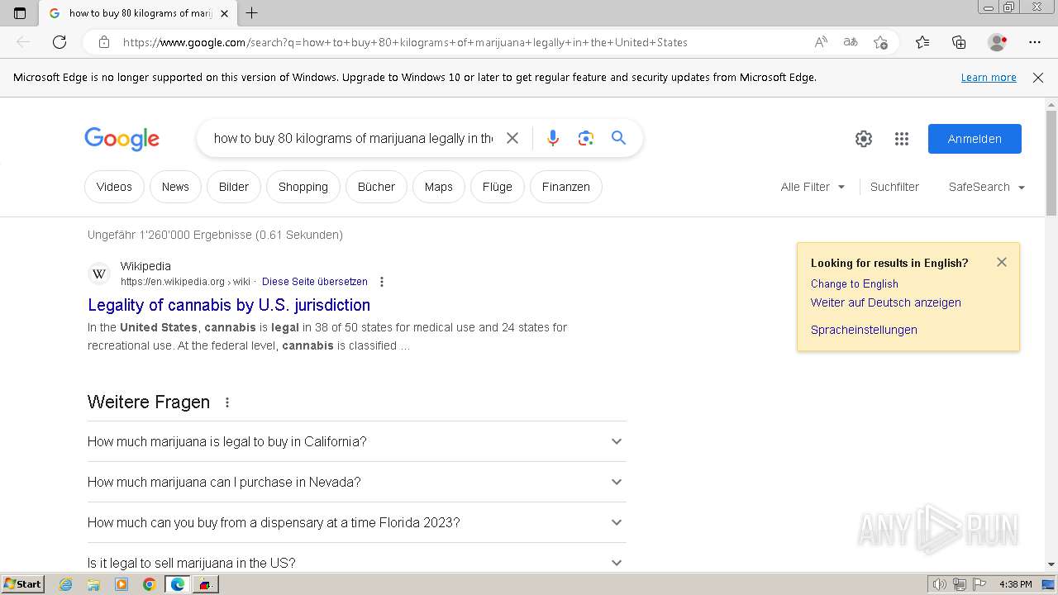Click the translate icon in address bar
1058x595 pixels.
tap(851, 42)
